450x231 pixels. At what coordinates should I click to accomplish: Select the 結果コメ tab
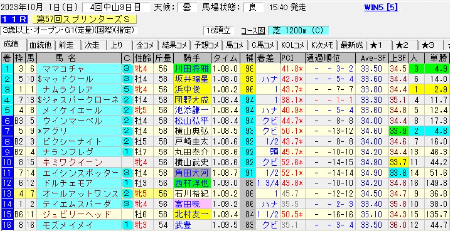click(172, 45)
